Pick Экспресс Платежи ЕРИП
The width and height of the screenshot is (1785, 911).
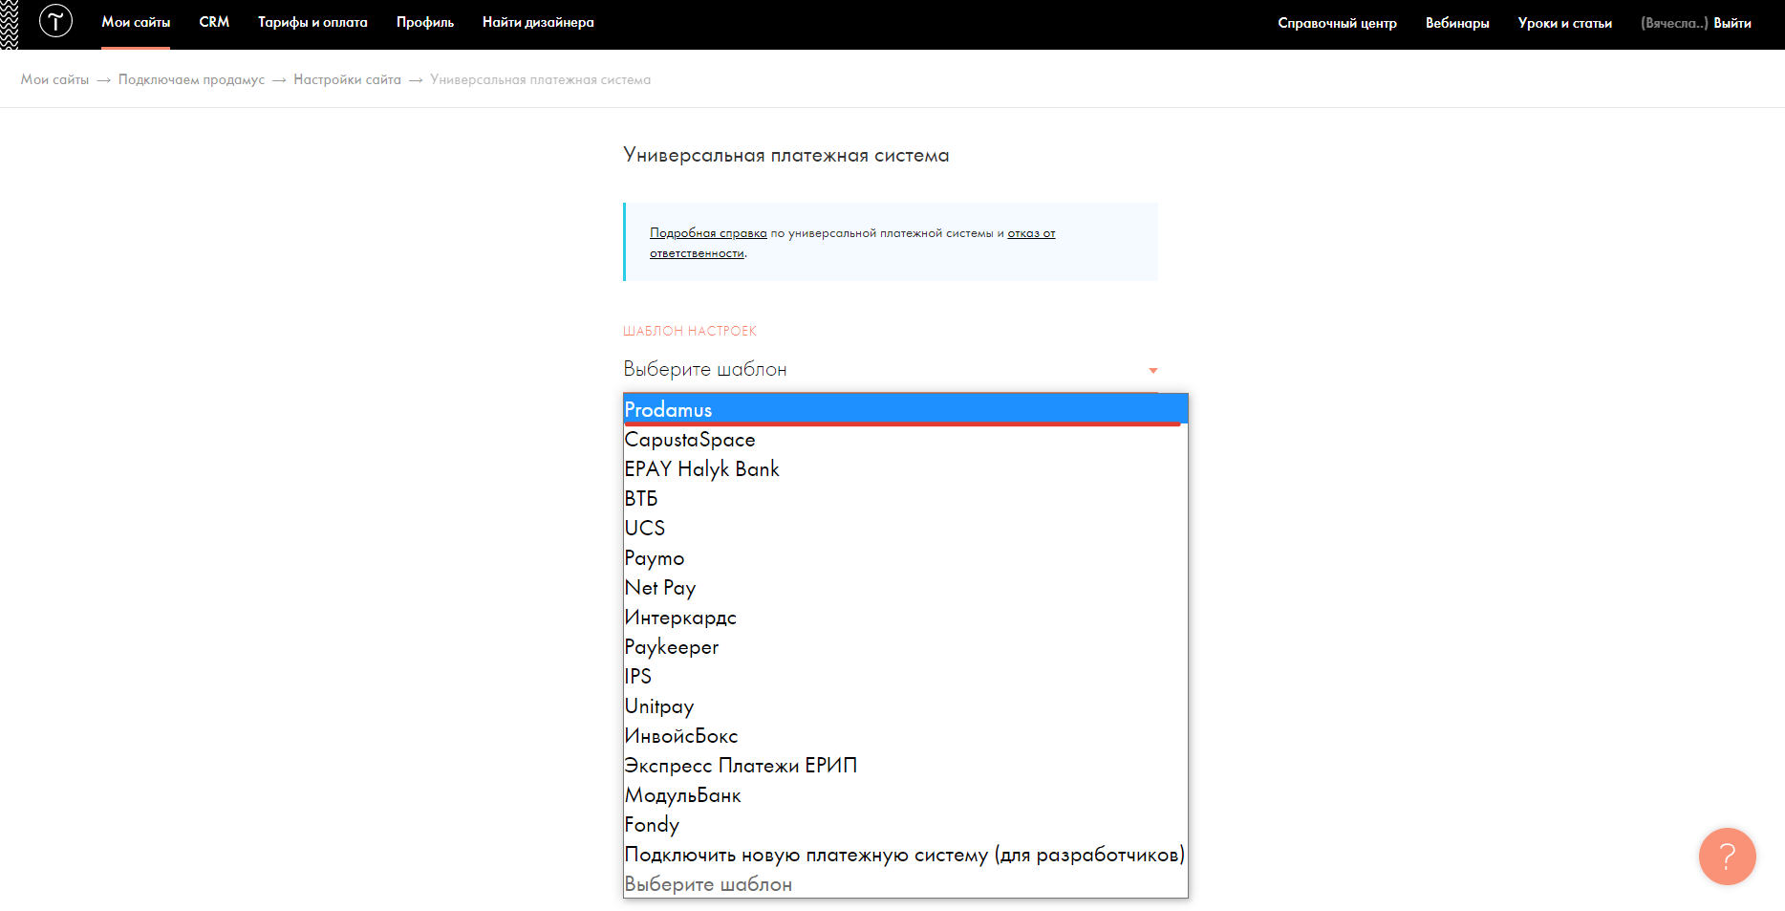tap(906, 766)
